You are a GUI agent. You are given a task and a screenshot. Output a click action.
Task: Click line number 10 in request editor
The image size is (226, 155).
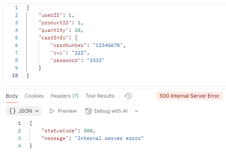[x=15, y=75]
